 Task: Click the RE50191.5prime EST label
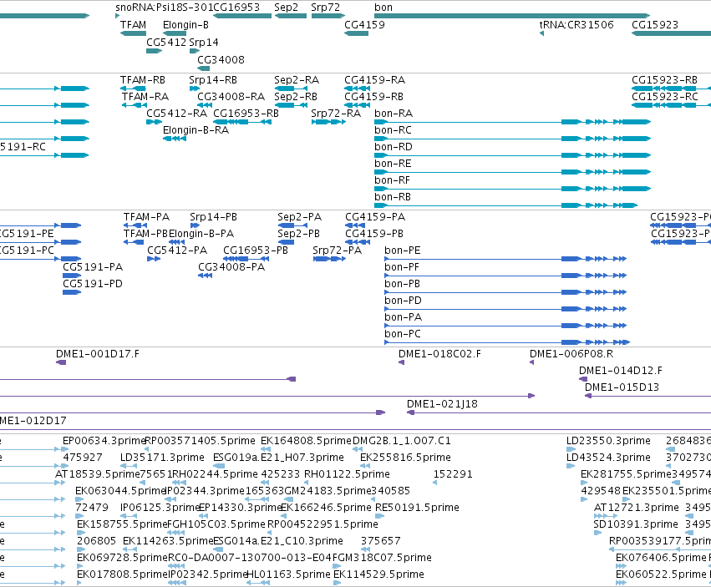[417, 509]
